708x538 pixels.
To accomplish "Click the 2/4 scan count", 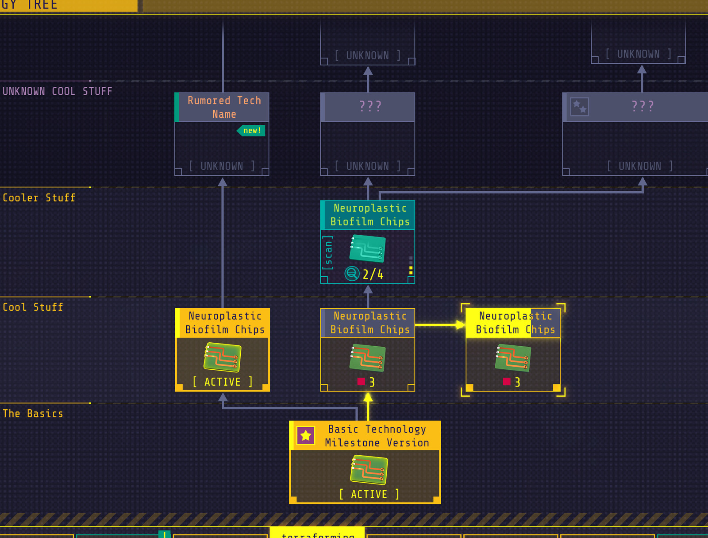I will click(x=373, y=275).
